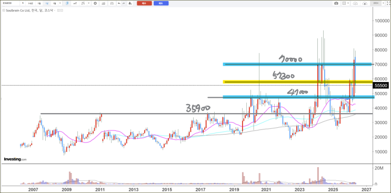Screen dimensions: 391x193
Task: Redo the chart change
Action: point(124,3)
